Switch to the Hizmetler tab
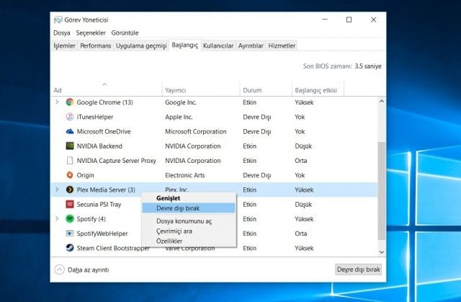Screen dimensions: 461x302 pyautogui.click(x=282, y=45)
